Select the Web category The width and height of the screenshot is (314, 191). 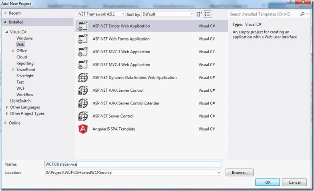(20, 44)
